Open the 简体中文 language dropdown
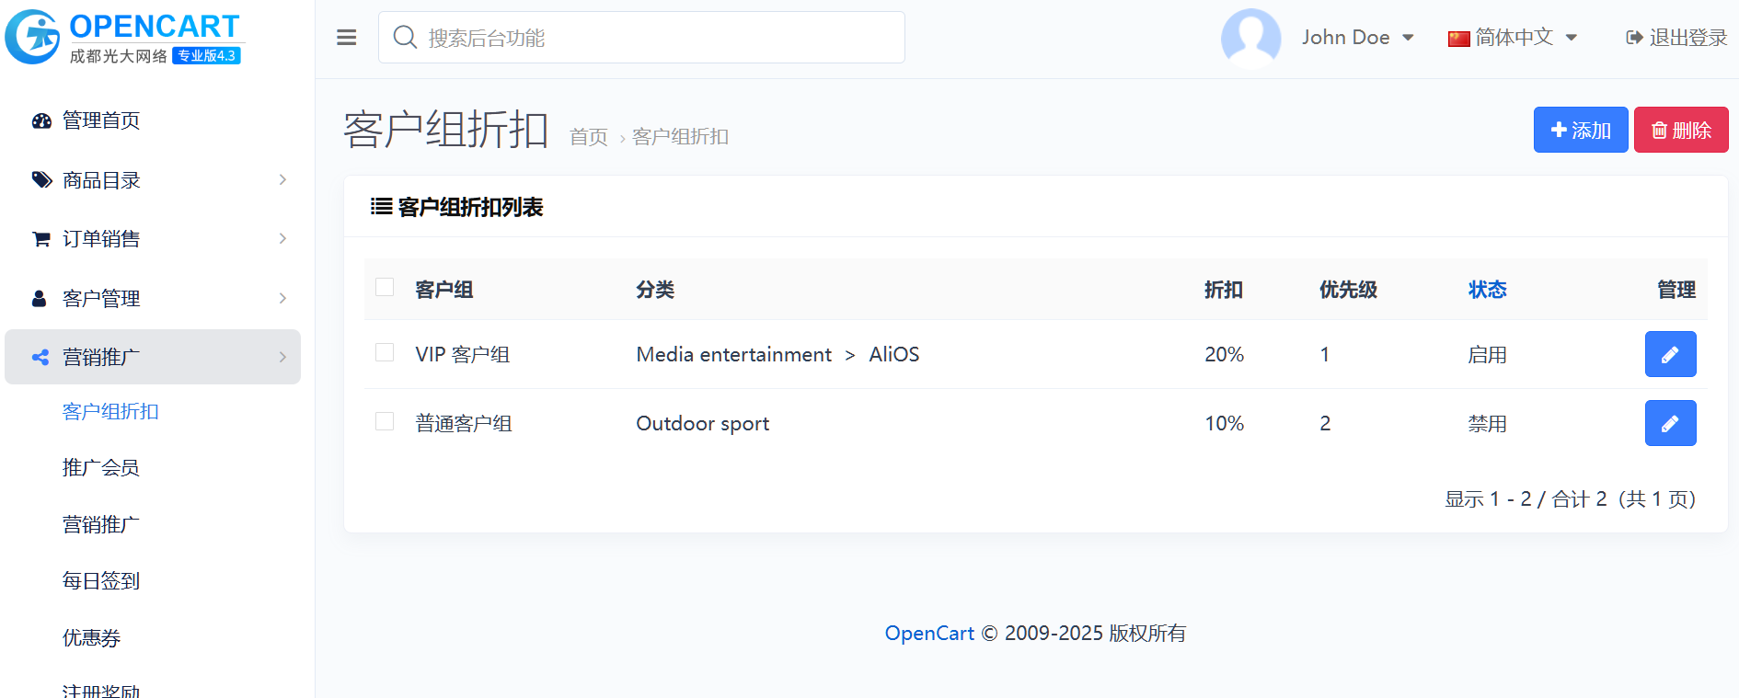The height and width of the screenshot is (698, 1739). tap(1513, 38)
